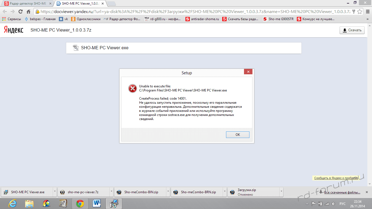Switch to the Setup installer on taskbar
The image size is (372, 209).
click(x=114, y=204)
